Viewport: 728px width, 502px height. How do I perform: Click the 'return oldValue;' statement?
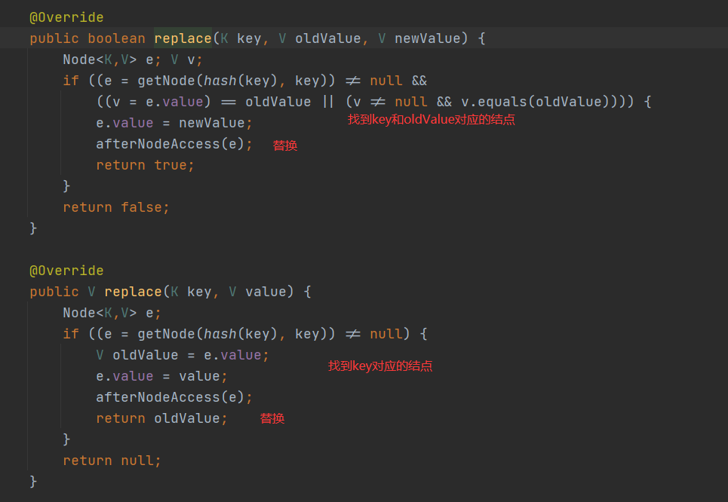(161, 418)
